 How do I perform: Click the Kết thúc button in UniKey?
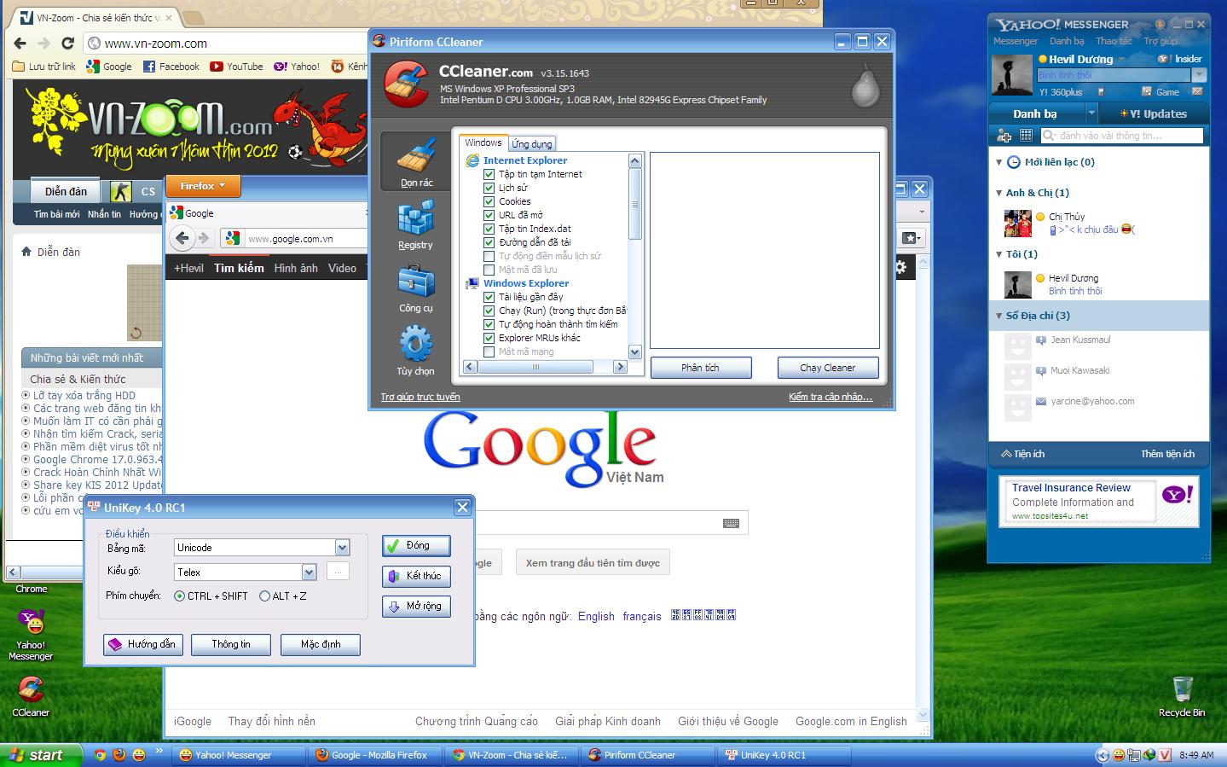(416, 577)
